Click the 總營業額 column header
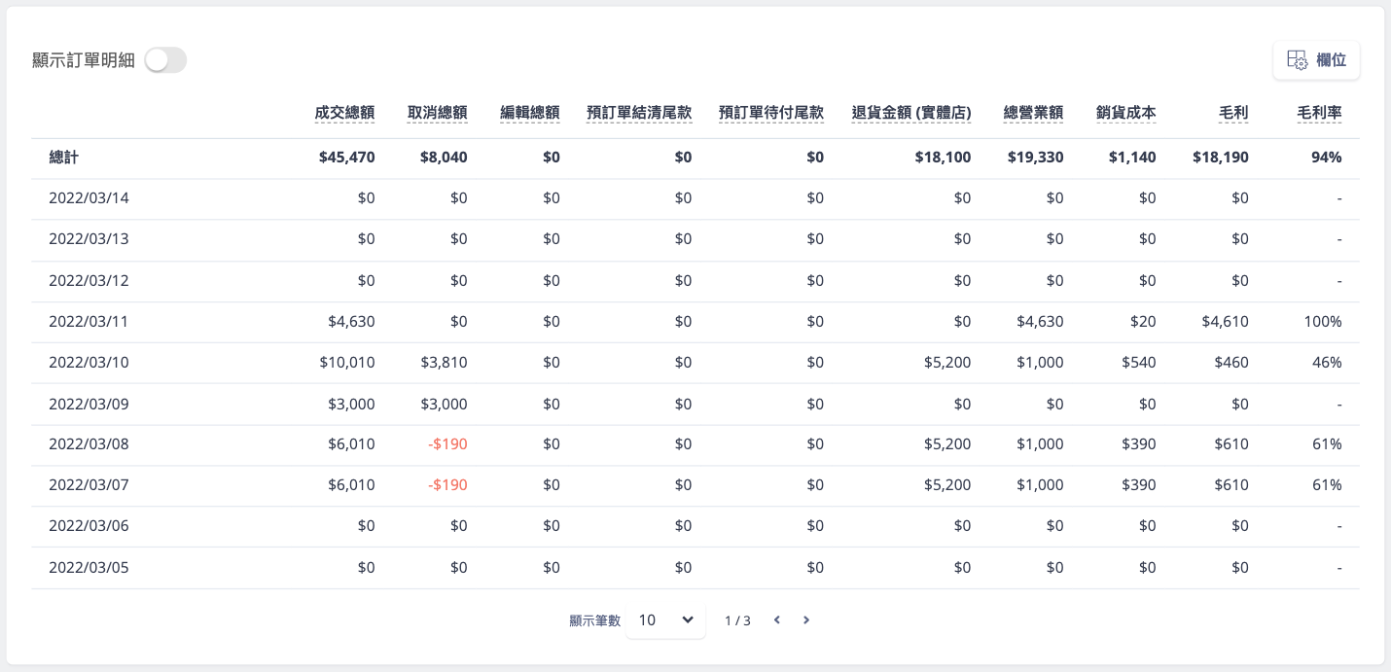 coord(1034,112)
